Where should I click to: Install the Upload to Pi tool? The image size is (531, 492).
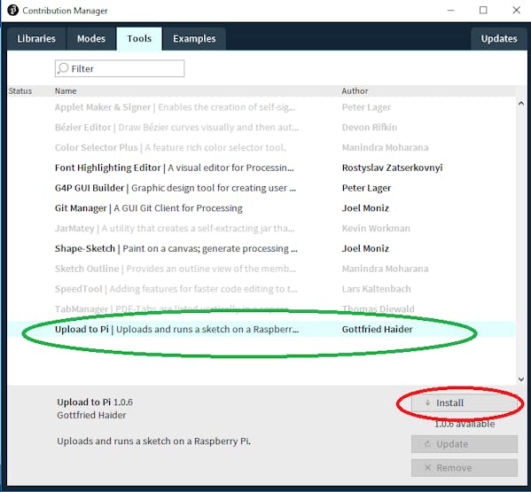point(465,403)
